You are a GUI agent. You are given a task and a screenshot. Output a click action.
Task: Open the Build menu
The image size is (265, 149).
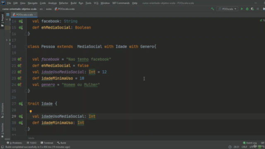pos(73,3)
